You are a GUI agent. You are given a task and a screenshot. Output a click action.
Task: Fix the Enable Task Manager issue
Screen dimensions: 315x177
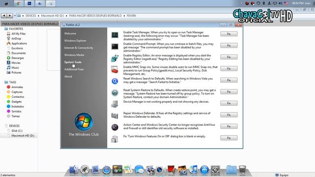[x=229, y=34]
